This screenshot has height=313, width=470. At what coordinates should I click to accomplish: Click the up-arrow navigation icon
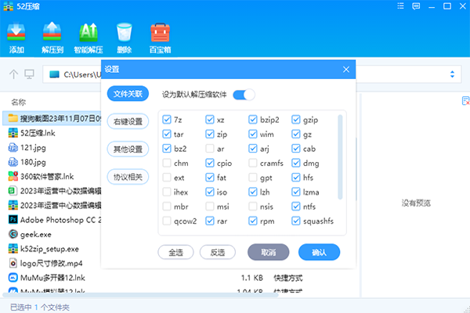pos(13,74)
